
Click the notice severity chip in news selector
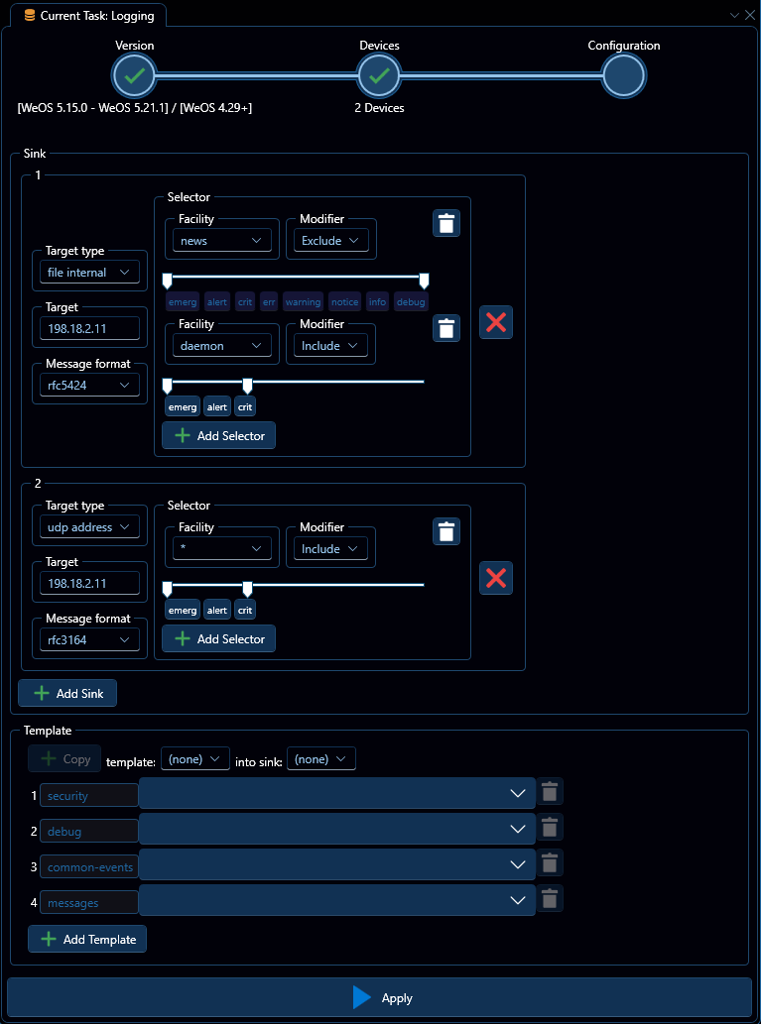345,301
